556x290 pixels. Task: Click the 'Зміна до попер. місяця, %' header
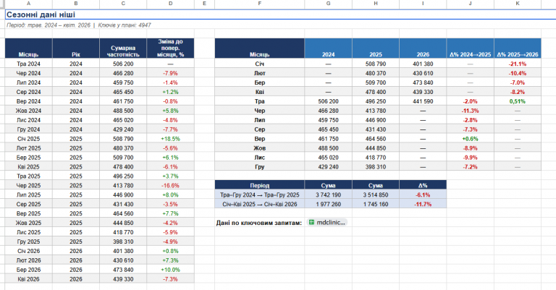[x=170, y=48]
